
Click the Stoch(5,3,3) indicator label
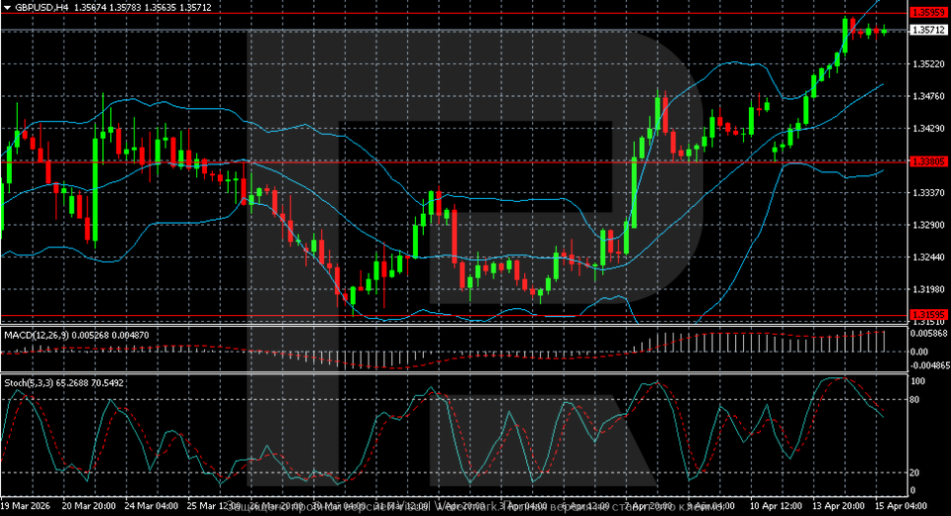click(30, 381)
